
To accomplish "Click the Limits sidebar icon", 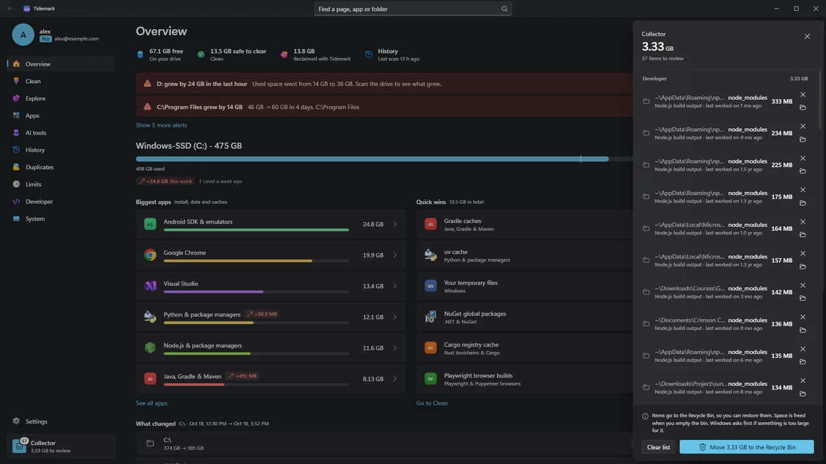I will (17, 184).
